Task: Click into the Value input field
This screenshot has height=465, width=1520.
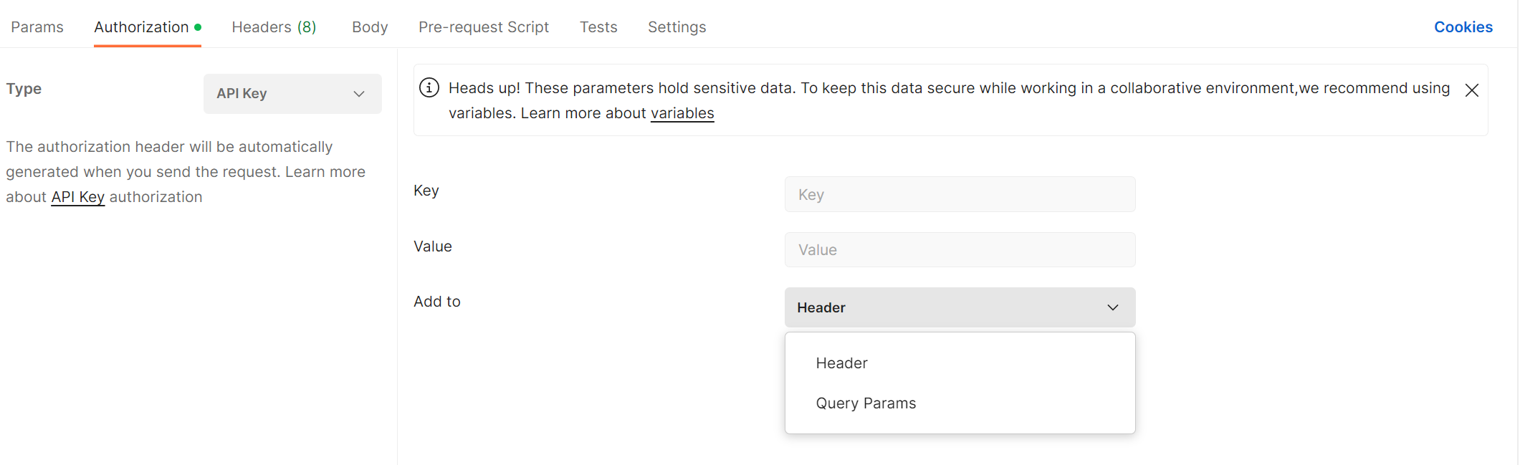Action: pos(959,250)
